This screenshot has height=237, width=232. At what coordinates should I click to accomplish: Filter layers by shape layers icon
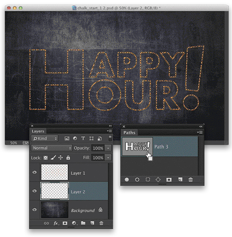(x=91, y=139)
